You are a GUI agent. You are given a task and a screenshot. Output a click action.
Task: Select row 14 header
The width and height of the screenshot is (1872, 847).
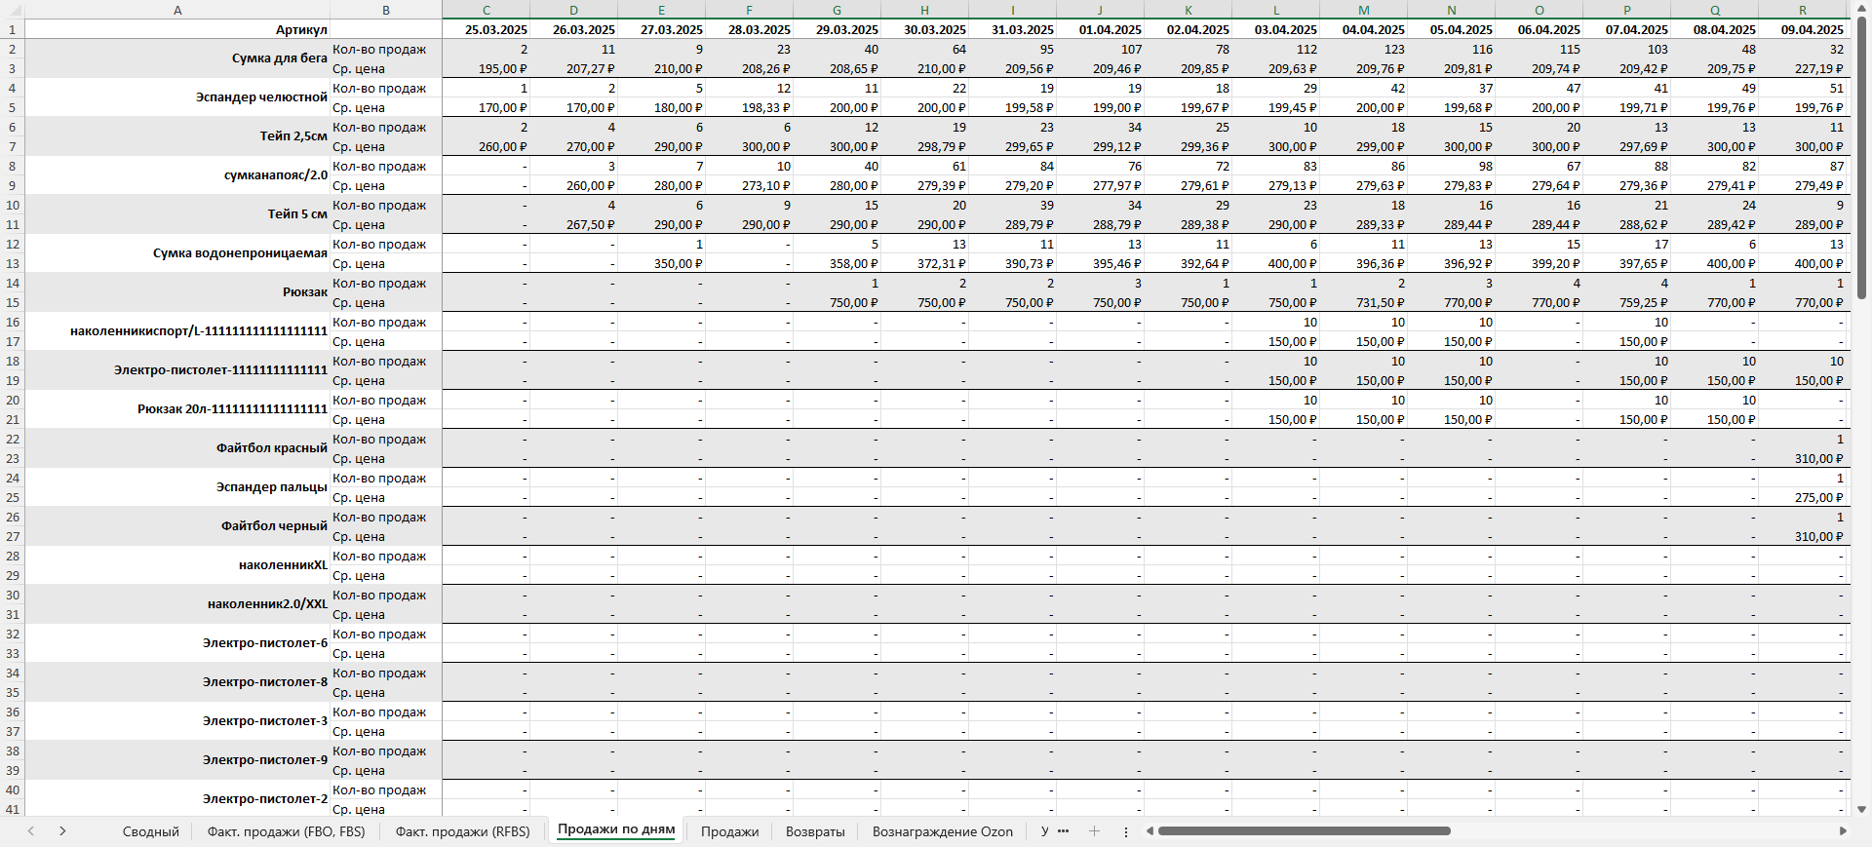pos(13,283)
